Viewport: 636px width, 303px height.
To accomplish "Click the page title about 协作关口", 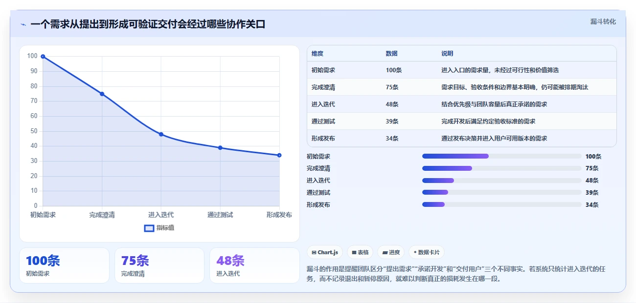I will pos(148,24).
